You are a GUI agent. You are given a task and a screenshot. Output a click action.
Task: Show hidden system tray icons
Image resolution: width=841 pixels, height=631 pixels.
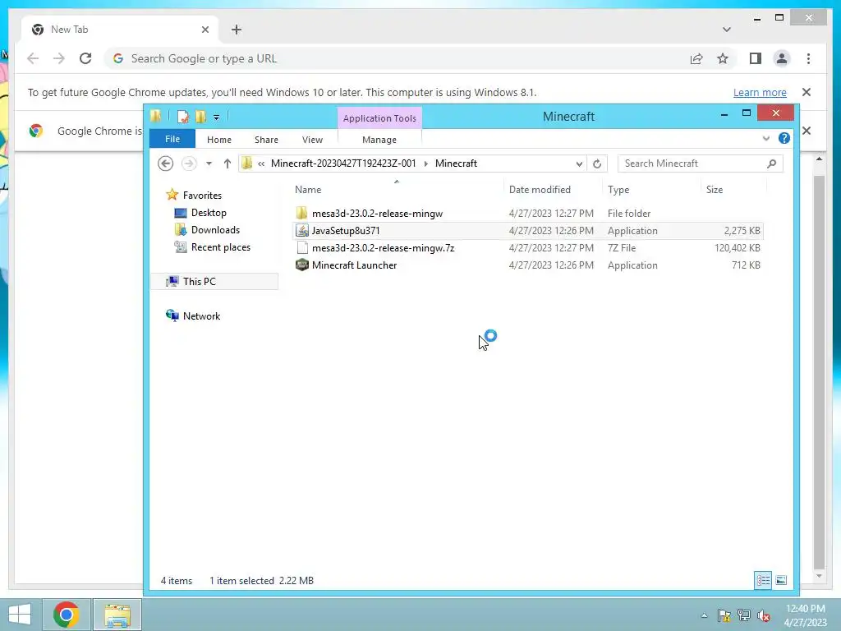[704, 615]
